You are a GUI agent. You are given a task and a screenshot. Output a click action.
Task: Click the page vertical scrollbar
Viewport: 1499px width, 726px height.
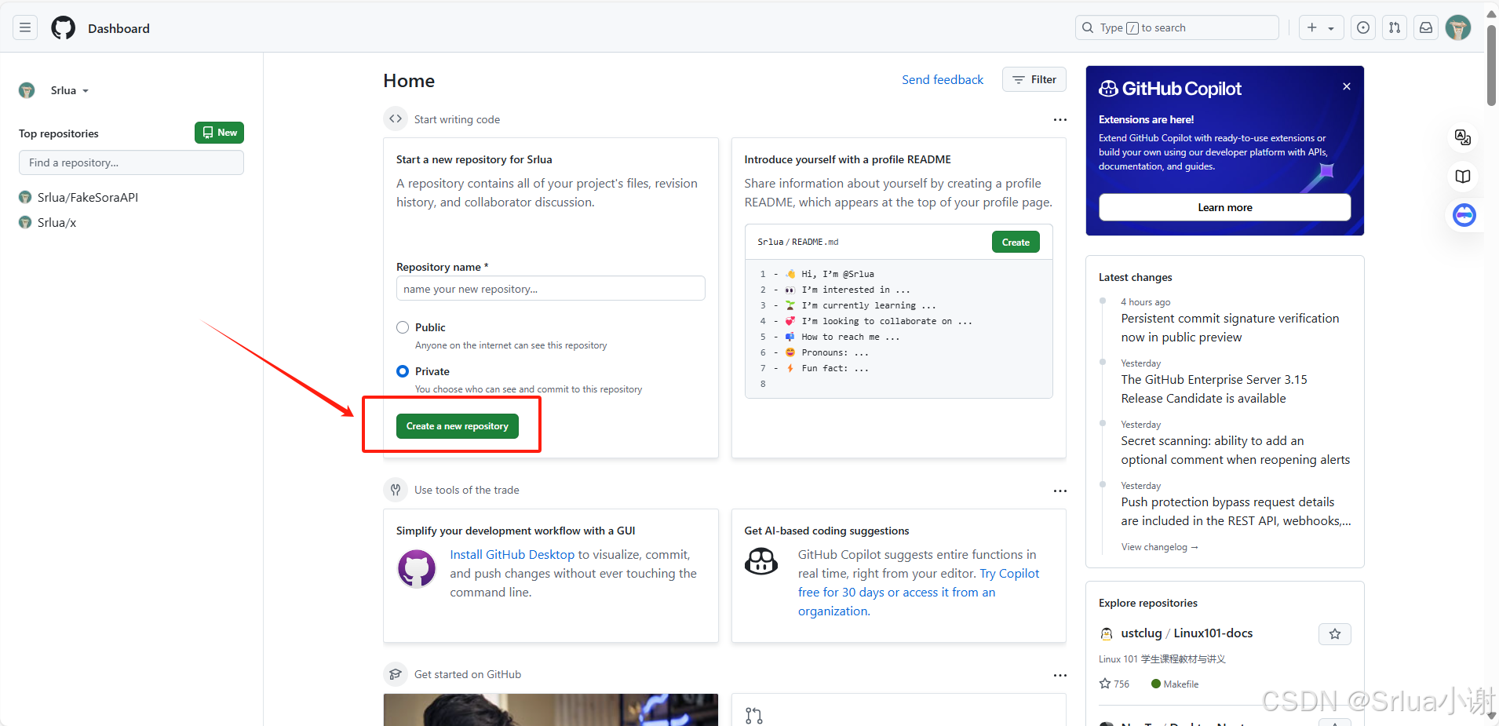[x=1492, y=66]
